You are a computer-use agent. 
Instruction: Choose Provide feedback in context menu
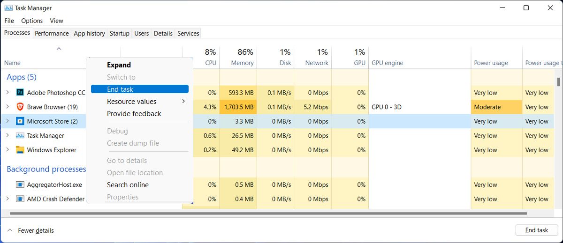tap(139, 113)
